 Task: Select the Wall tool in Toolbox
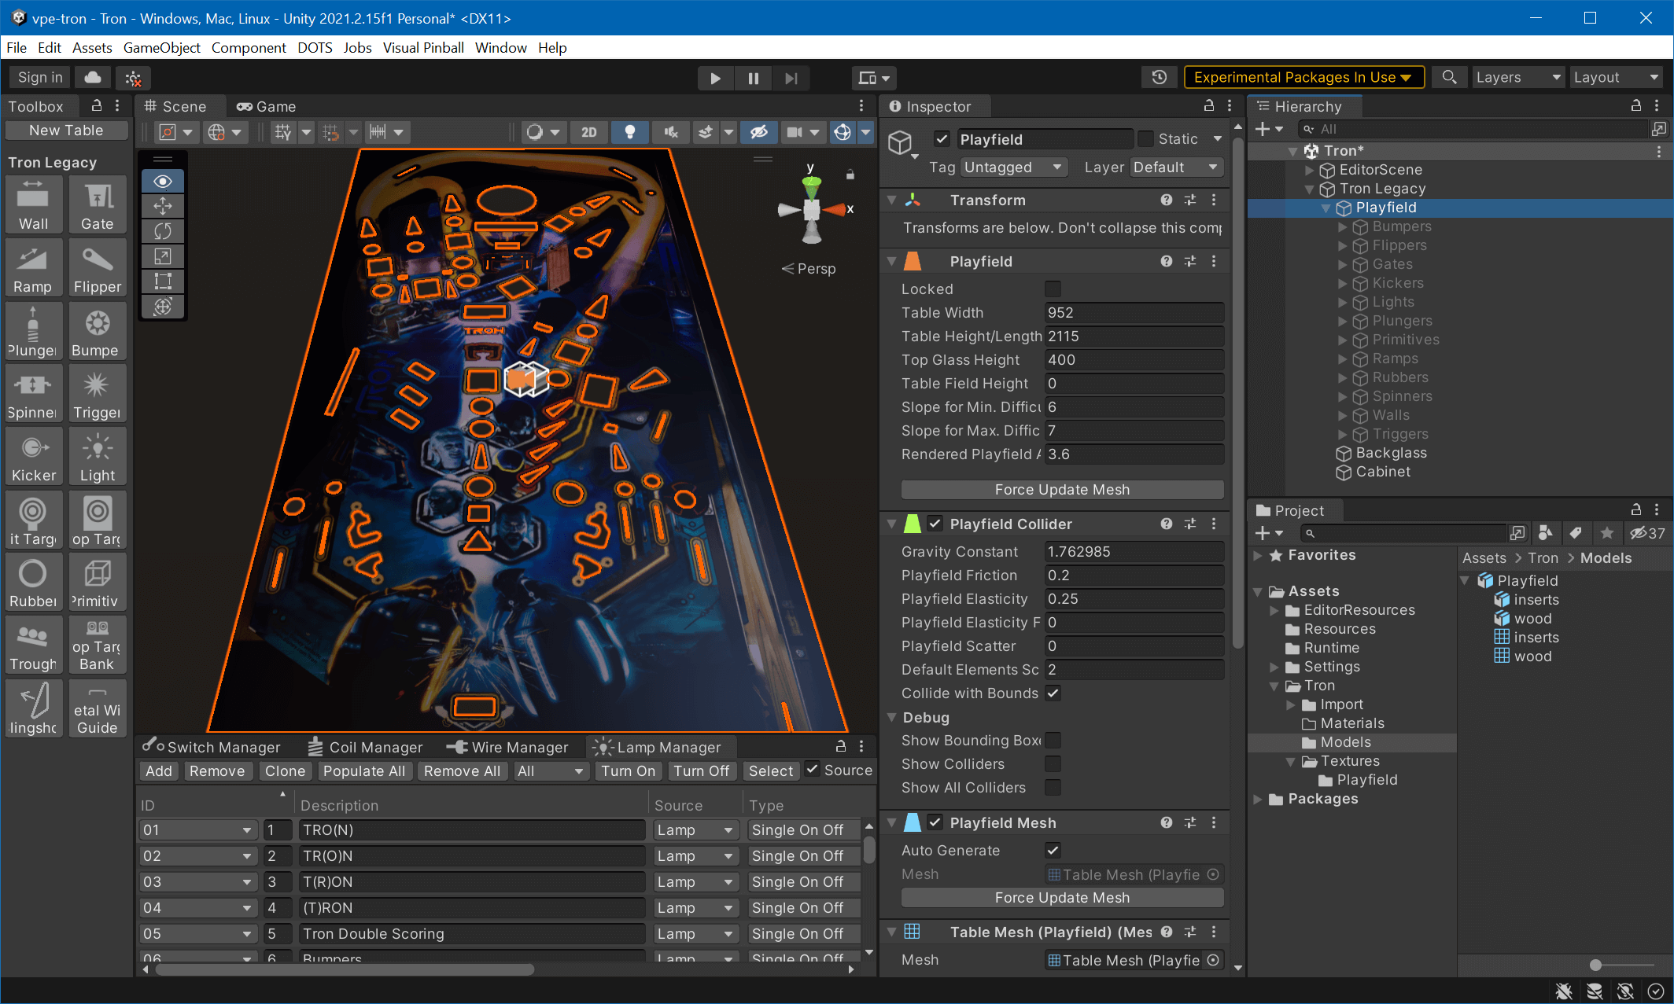pyautogui.click(x=33, y=204)
